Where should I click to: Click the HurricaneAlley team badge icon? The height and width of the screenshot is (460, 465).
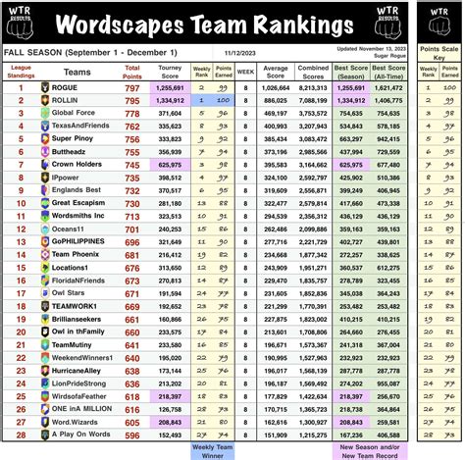[45, 371]
